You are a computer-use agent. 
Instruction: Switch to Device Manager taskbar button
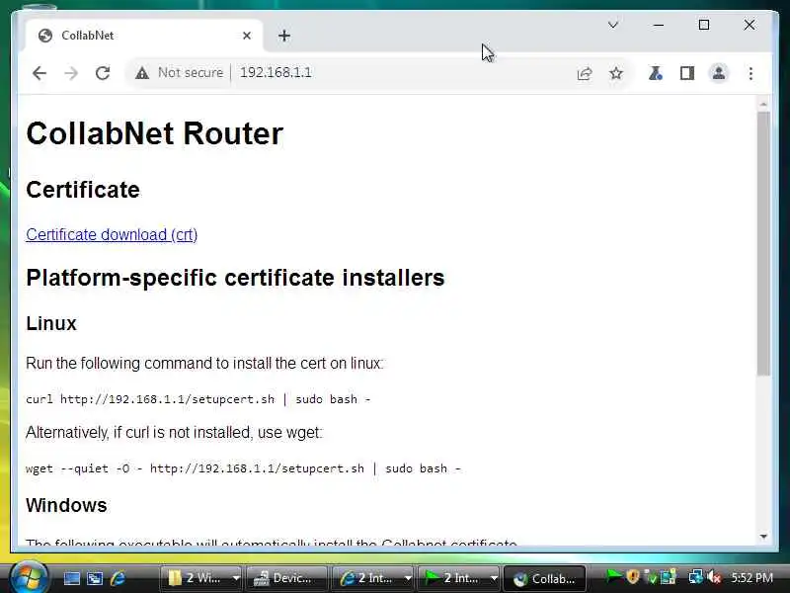[286, 578]
